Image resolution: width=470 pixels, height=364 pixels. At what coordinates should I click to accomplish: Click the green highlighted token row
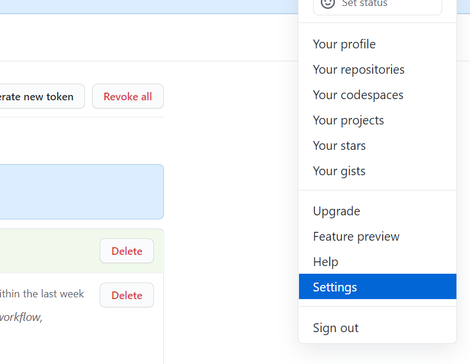point(81,251)
